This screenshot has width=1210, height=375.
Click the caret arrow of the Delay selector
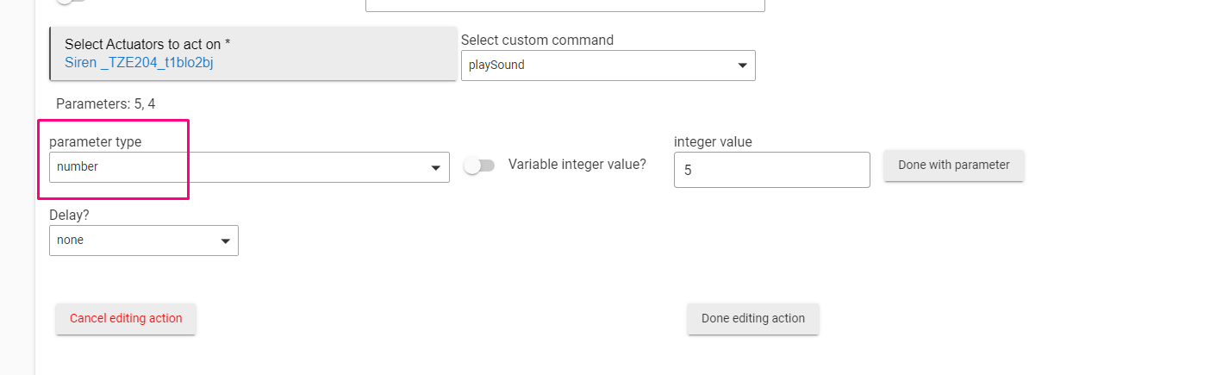click(225, 241)
